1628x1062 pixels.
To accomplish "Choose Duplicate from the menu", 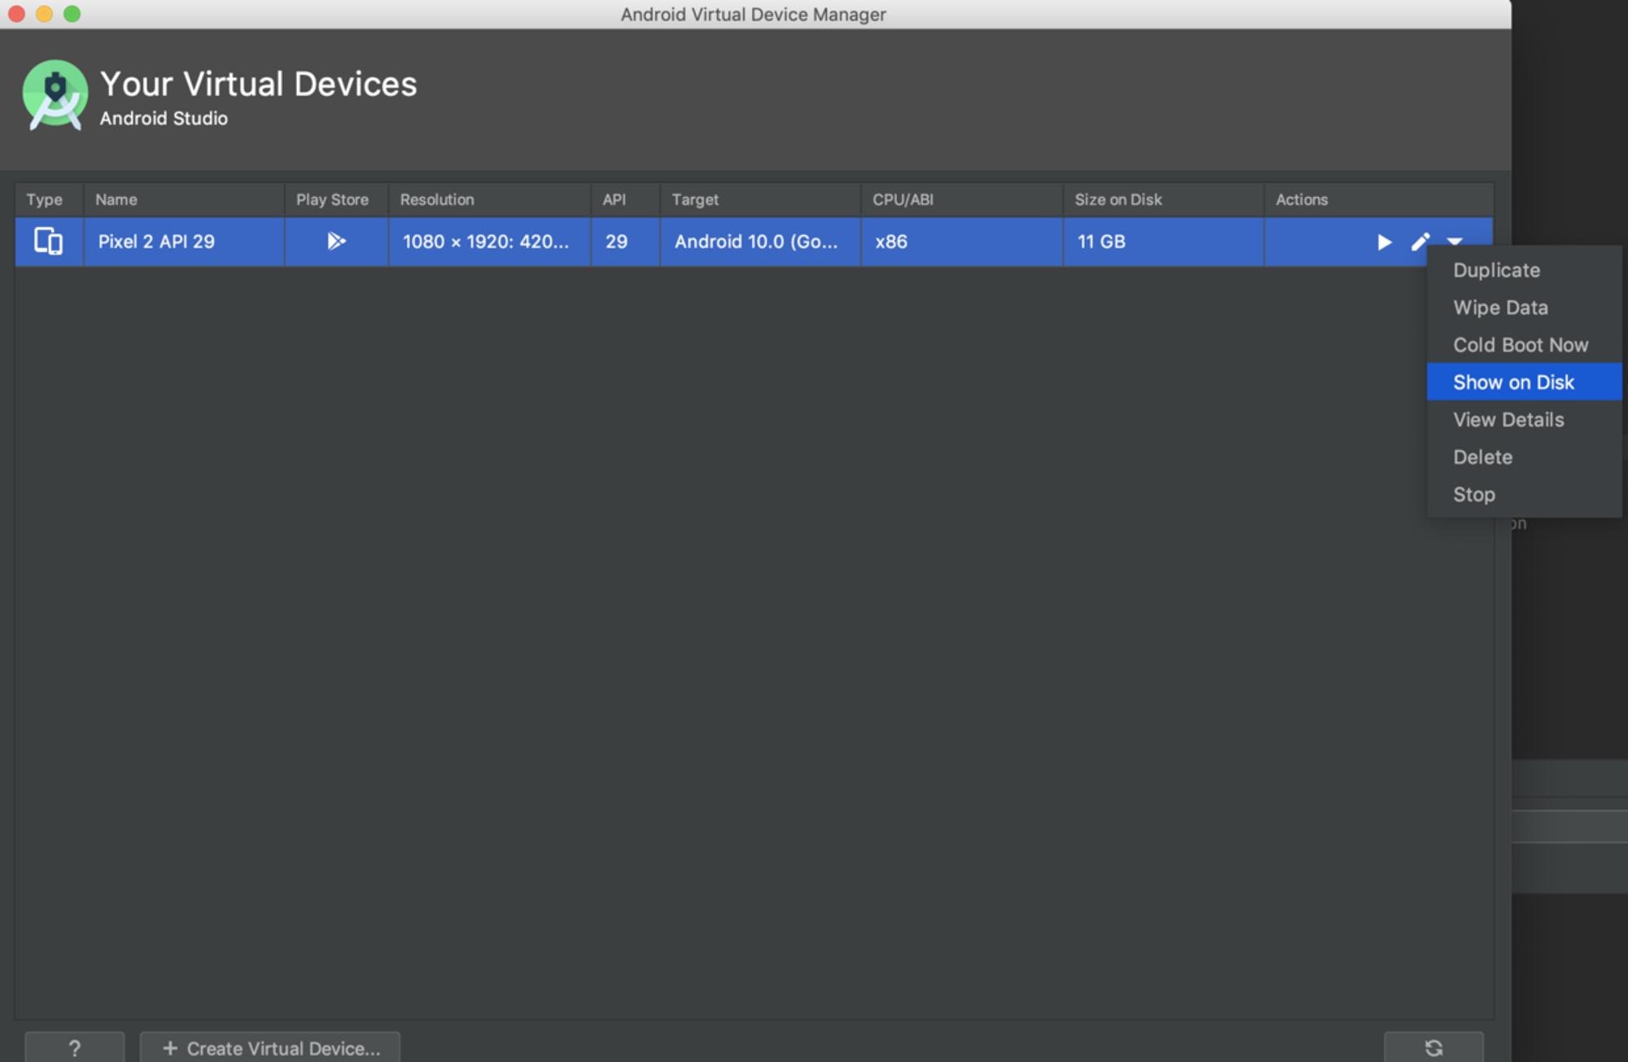I will (1524, 270).
